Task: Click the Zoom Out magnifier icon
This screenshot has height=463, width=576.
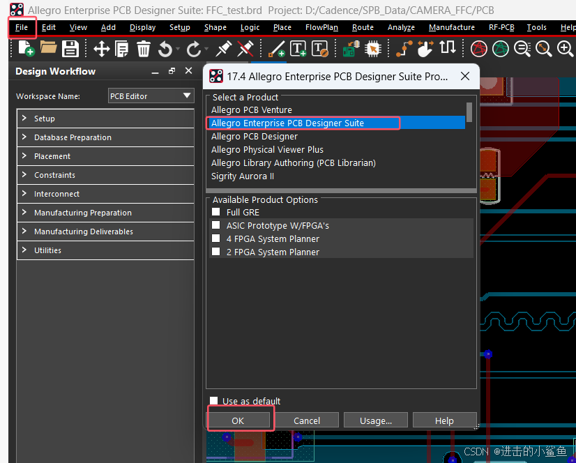Action: click(x=522, y=49)
